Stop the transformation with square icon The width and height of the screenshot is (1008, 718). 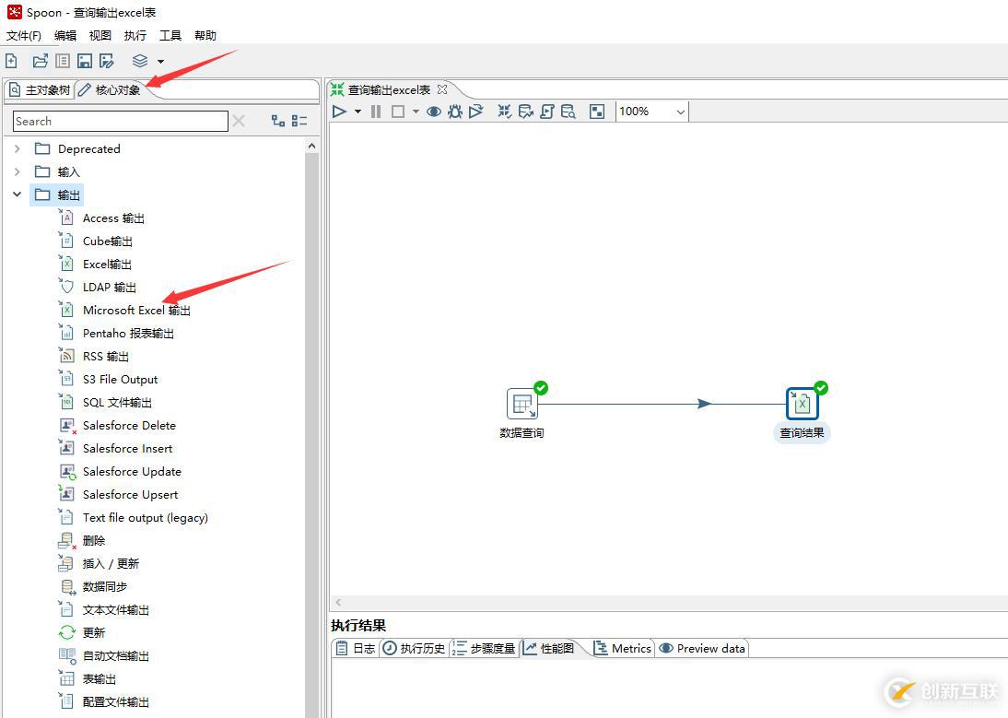pyautogui.click(x=398, y=112)
